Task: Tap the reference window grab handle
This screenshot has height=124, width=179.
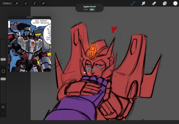Action: pyautogui.click(x=30, y=17)
